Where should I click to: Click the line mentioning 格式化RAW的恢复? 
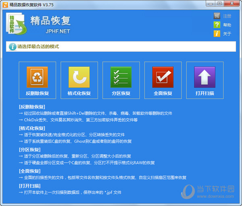coord(87,162)
